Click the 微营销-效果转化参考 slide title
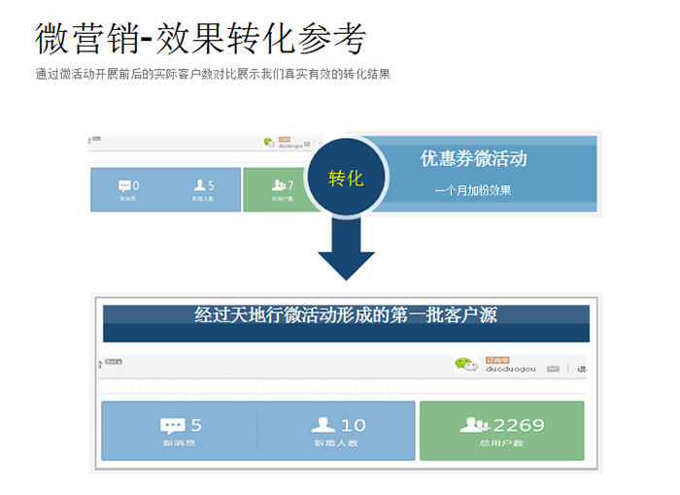This screenshot has width=680, height=495. [201, 40]
